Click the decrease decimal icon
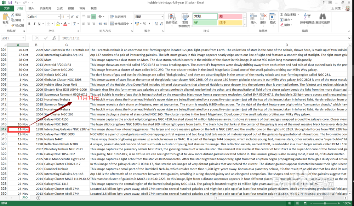The height and width of the screenshot is (206, 354). click(x=161, y=24)
